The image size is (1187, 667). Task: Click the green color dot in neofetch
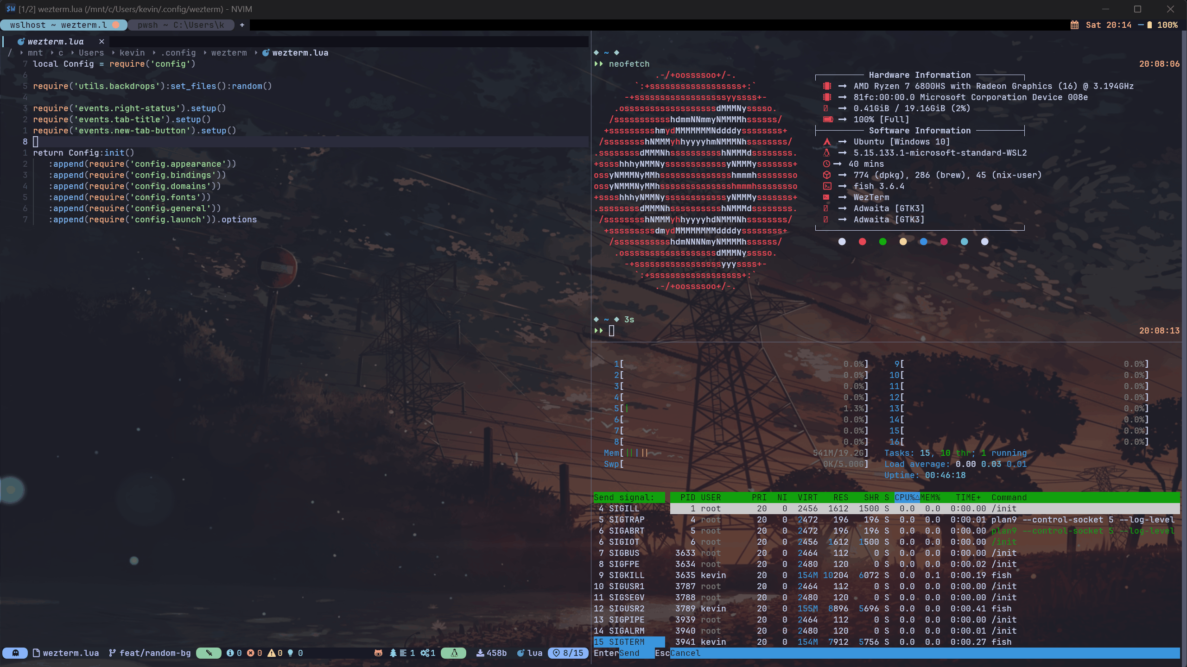[882, 242]
